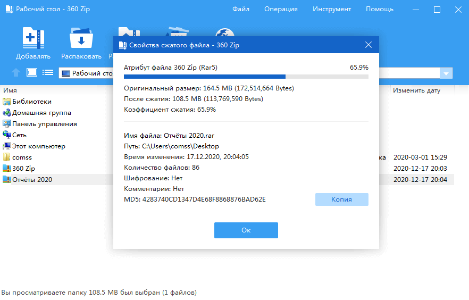
Task: Click the Библиотеки folder icon
Action: [6, 102]
